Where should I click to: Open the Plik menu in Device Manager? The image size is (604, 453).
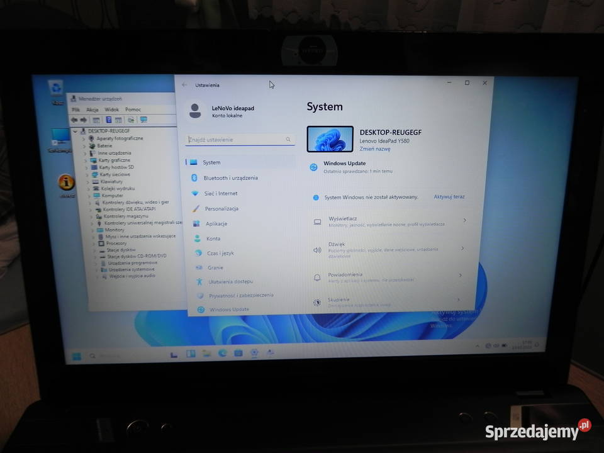76,109
